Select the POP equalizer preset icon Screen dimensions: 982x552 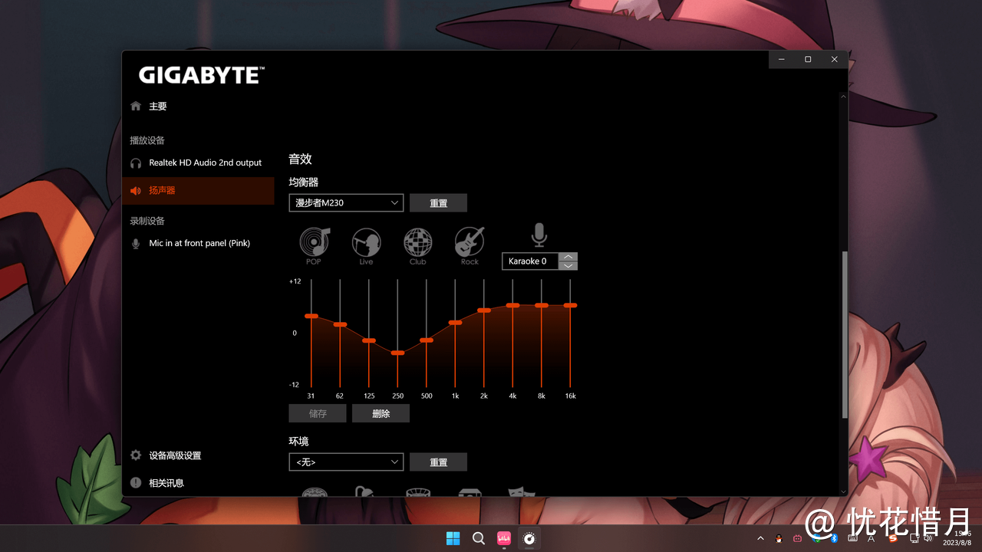point(314,242)
